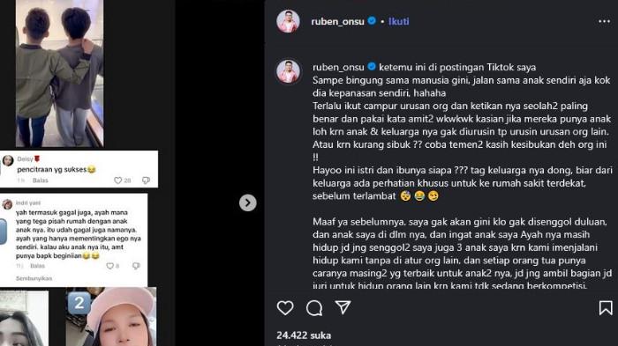Like the post with the heart icon
Viewport: 618px width, 346px height.
click(x=285, y=308)
